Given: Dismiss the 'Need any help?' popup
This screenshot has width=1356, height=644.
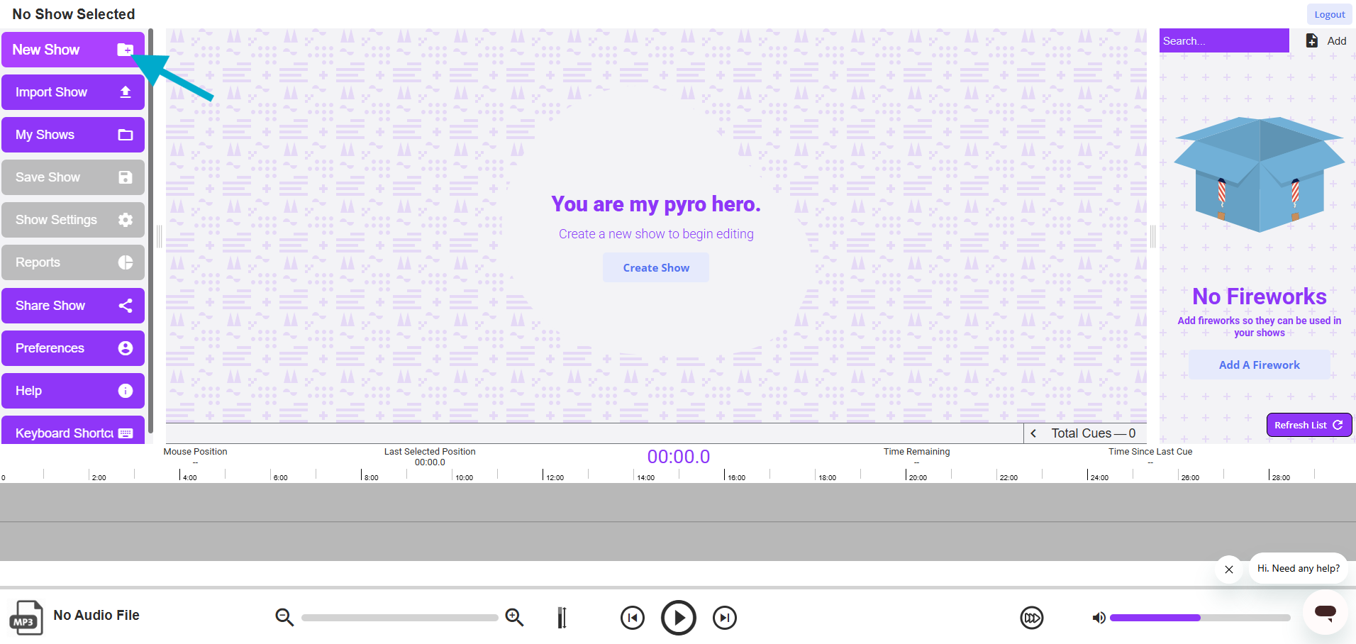Looking at the screenshot, I should tap(1228, 570).
